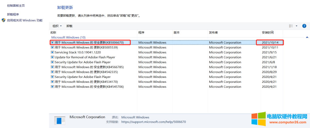Screen dimensions: 310x128
Task: Sort by the 名称 column header
Action: [x=53, y=33]
